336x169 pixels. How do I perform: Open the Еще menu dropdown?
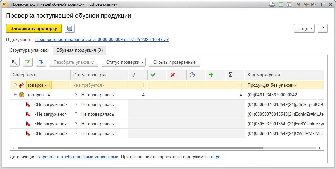(x=304, y=29)
